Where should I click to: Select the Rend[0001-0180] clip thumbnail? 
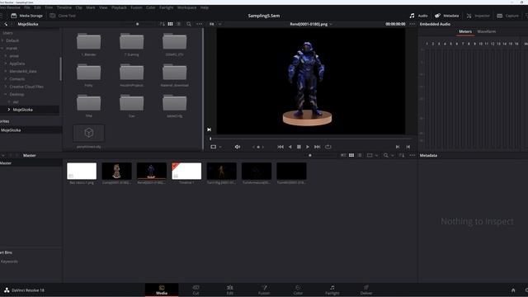152,171
